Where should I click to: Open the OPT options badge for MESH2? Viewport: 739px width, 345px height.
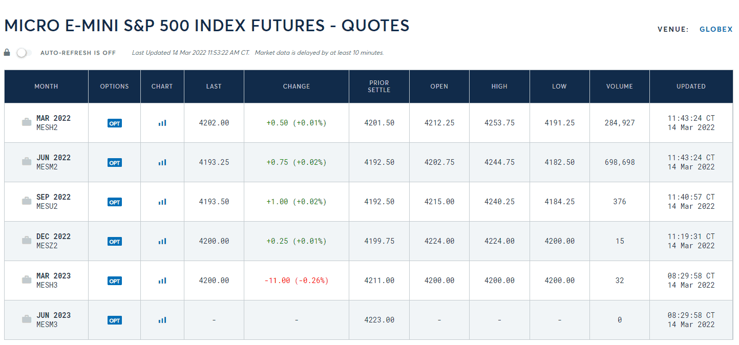coord(115,123)
